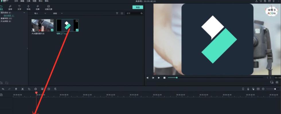Click the in/out braces marker icon
This screenshot has width=281, height=114.
(269, 78)
